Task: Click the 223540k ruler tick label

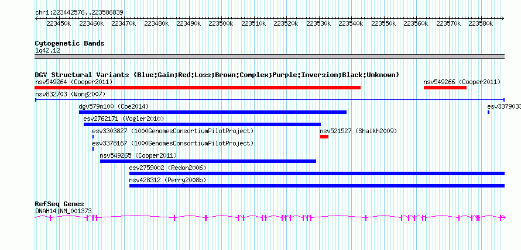Action: 351,24
